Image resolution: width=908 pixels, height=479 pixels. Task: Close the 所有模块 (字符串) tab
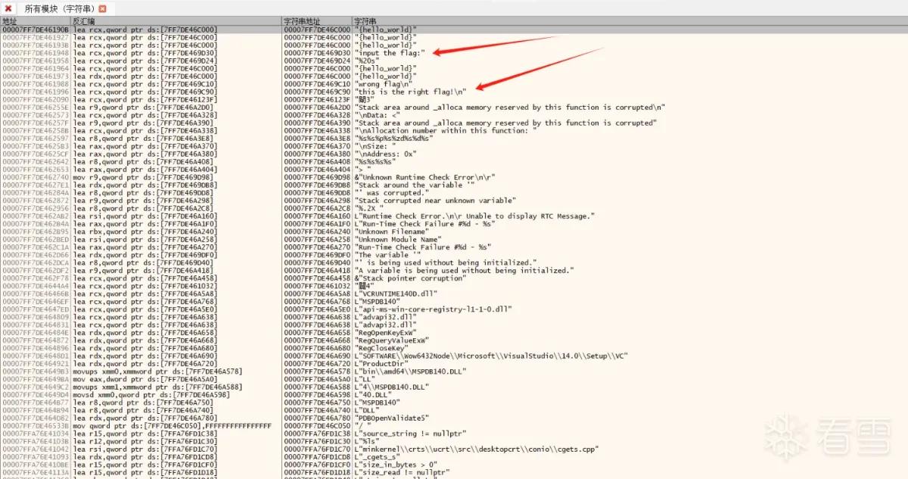pyautogui.click(x=102, y=8)
